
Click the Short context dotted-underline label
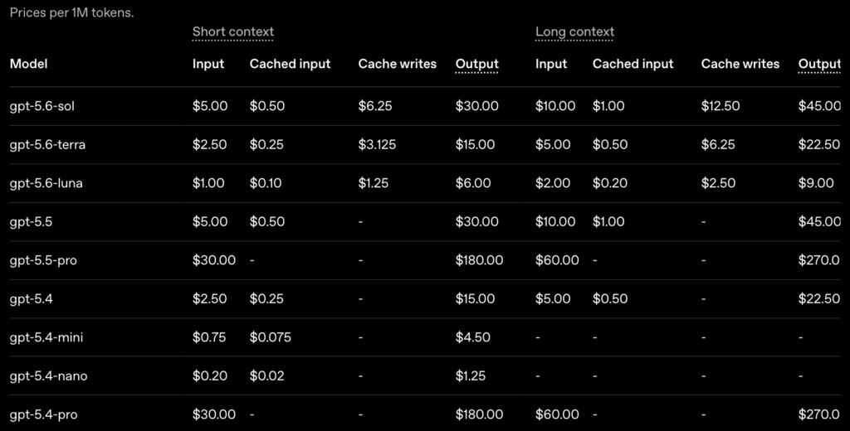click(233, 32)
